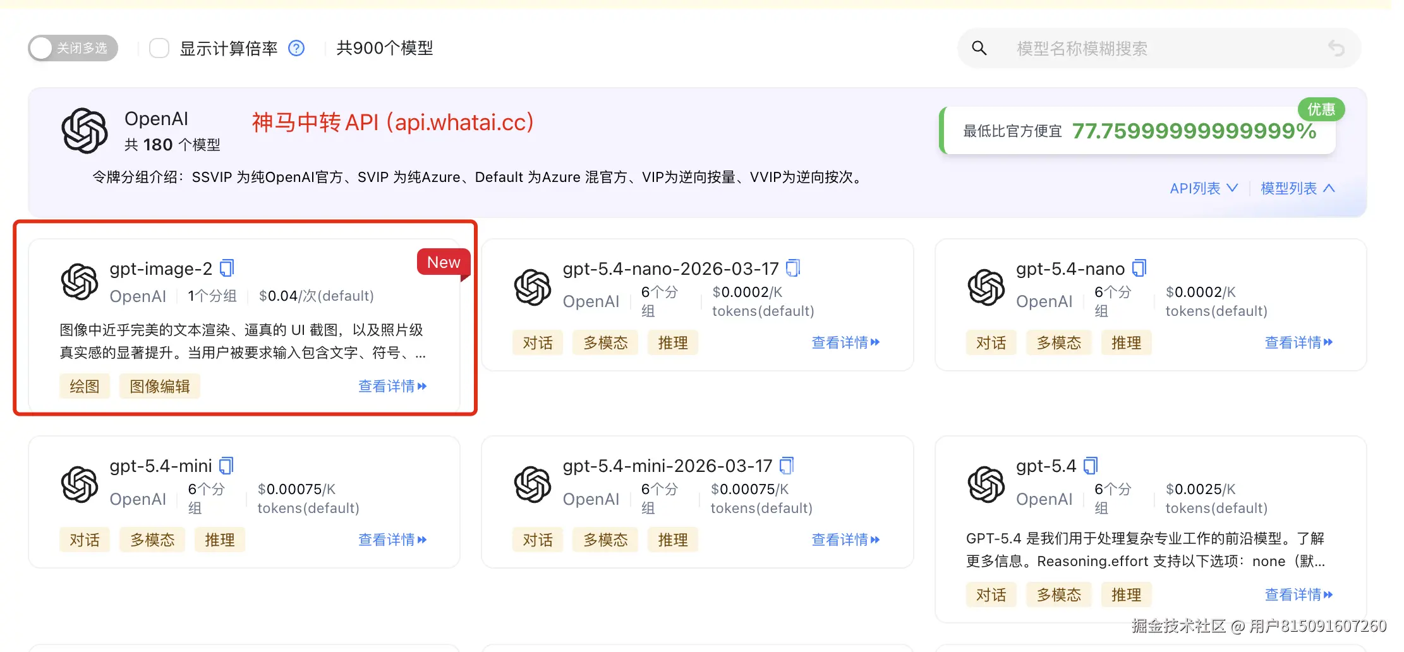1404x652 pixels.
Task: Collapse the 模型列表 section
Action: pyautogui.click(x=1298, y=188)
